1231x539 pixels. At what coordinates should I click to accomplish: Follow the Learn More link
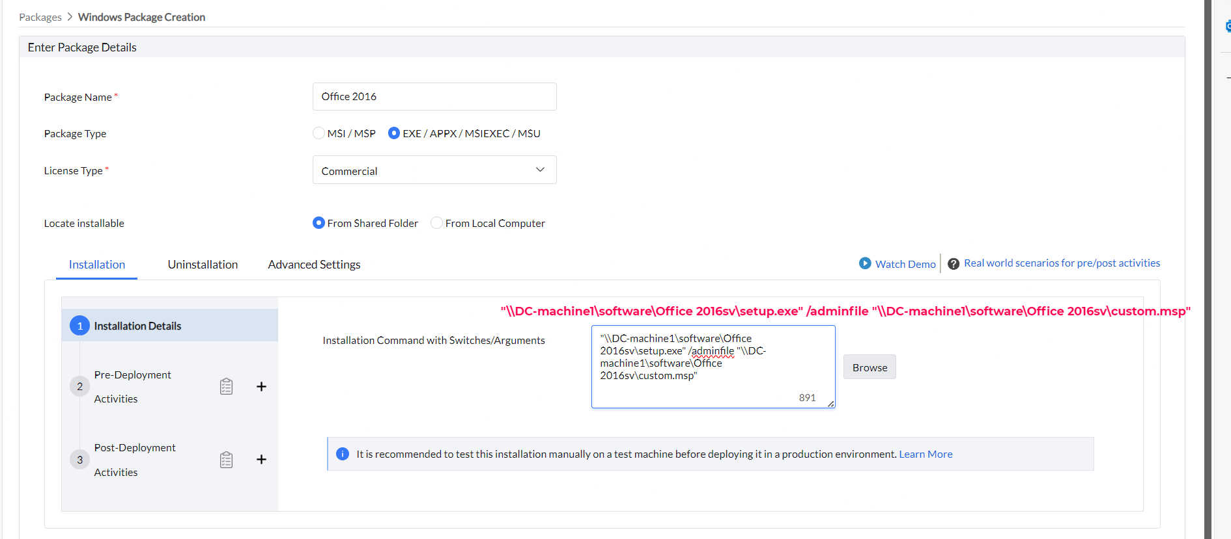926,454
